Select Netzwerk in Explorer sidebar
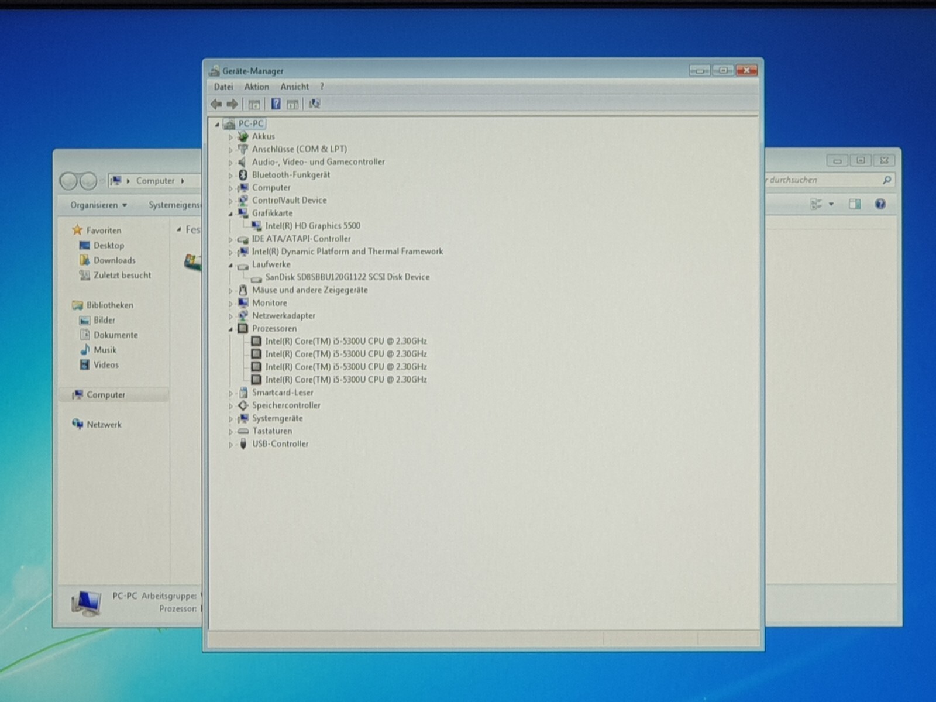The width and height of the screenshot is (936, 702). 104,425
